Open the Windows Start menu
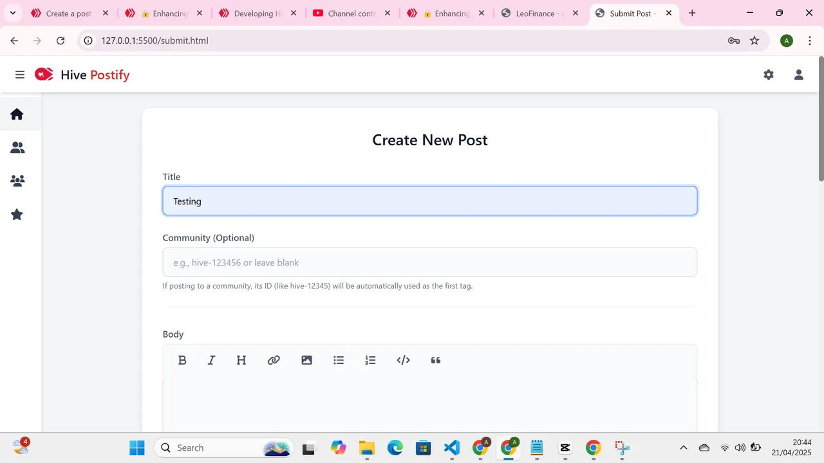824x463 pixels. pos(137,448)
